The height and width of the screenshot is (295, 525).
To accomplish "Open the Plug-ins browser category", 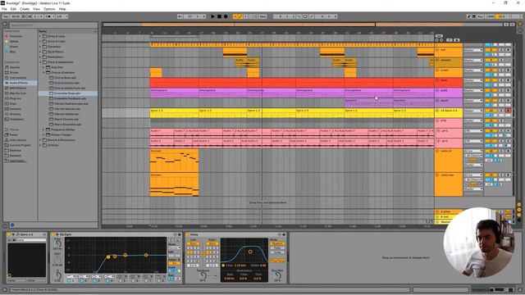I will pyautogui.click(x=16, y=98).
